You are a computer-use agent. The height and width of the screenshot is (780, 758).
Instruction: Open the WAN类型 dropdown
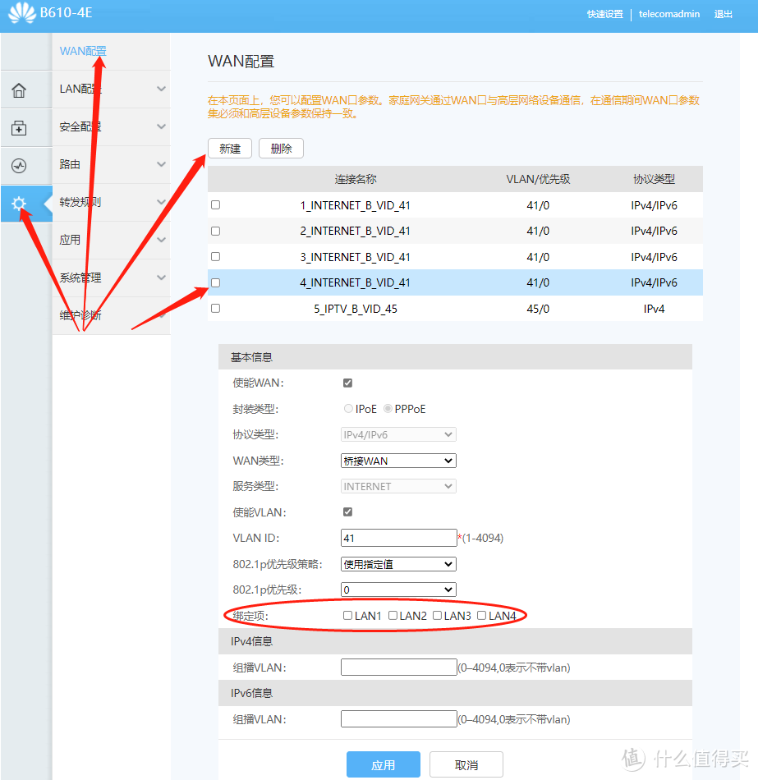click(398, 461)
